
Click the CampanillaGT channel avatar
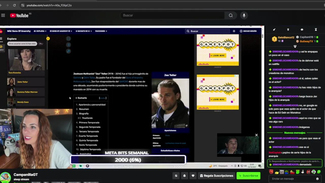tap(5, 177)
